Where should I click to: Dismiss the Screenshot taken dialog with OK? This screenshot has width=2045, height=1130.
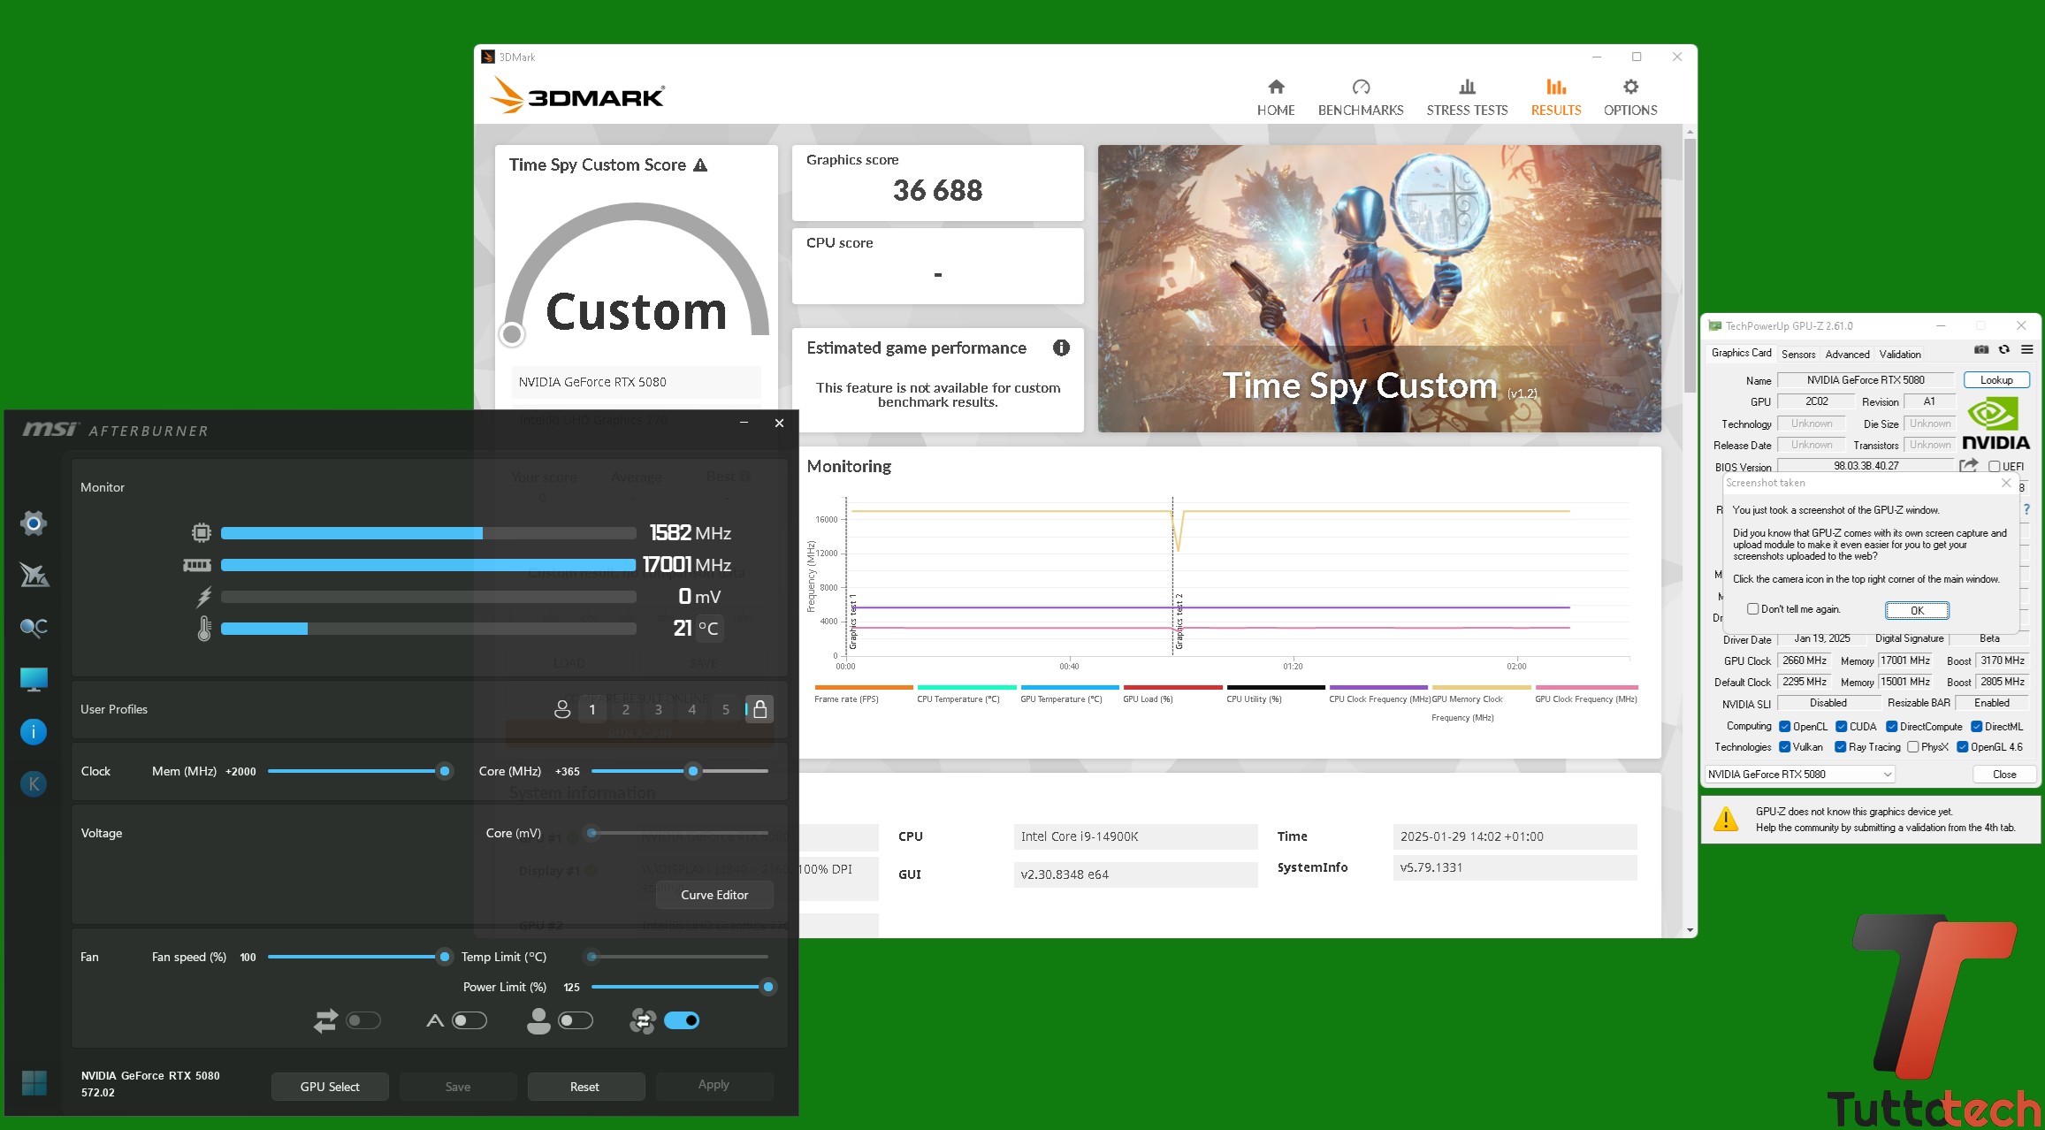click(x=1916, y=610)
